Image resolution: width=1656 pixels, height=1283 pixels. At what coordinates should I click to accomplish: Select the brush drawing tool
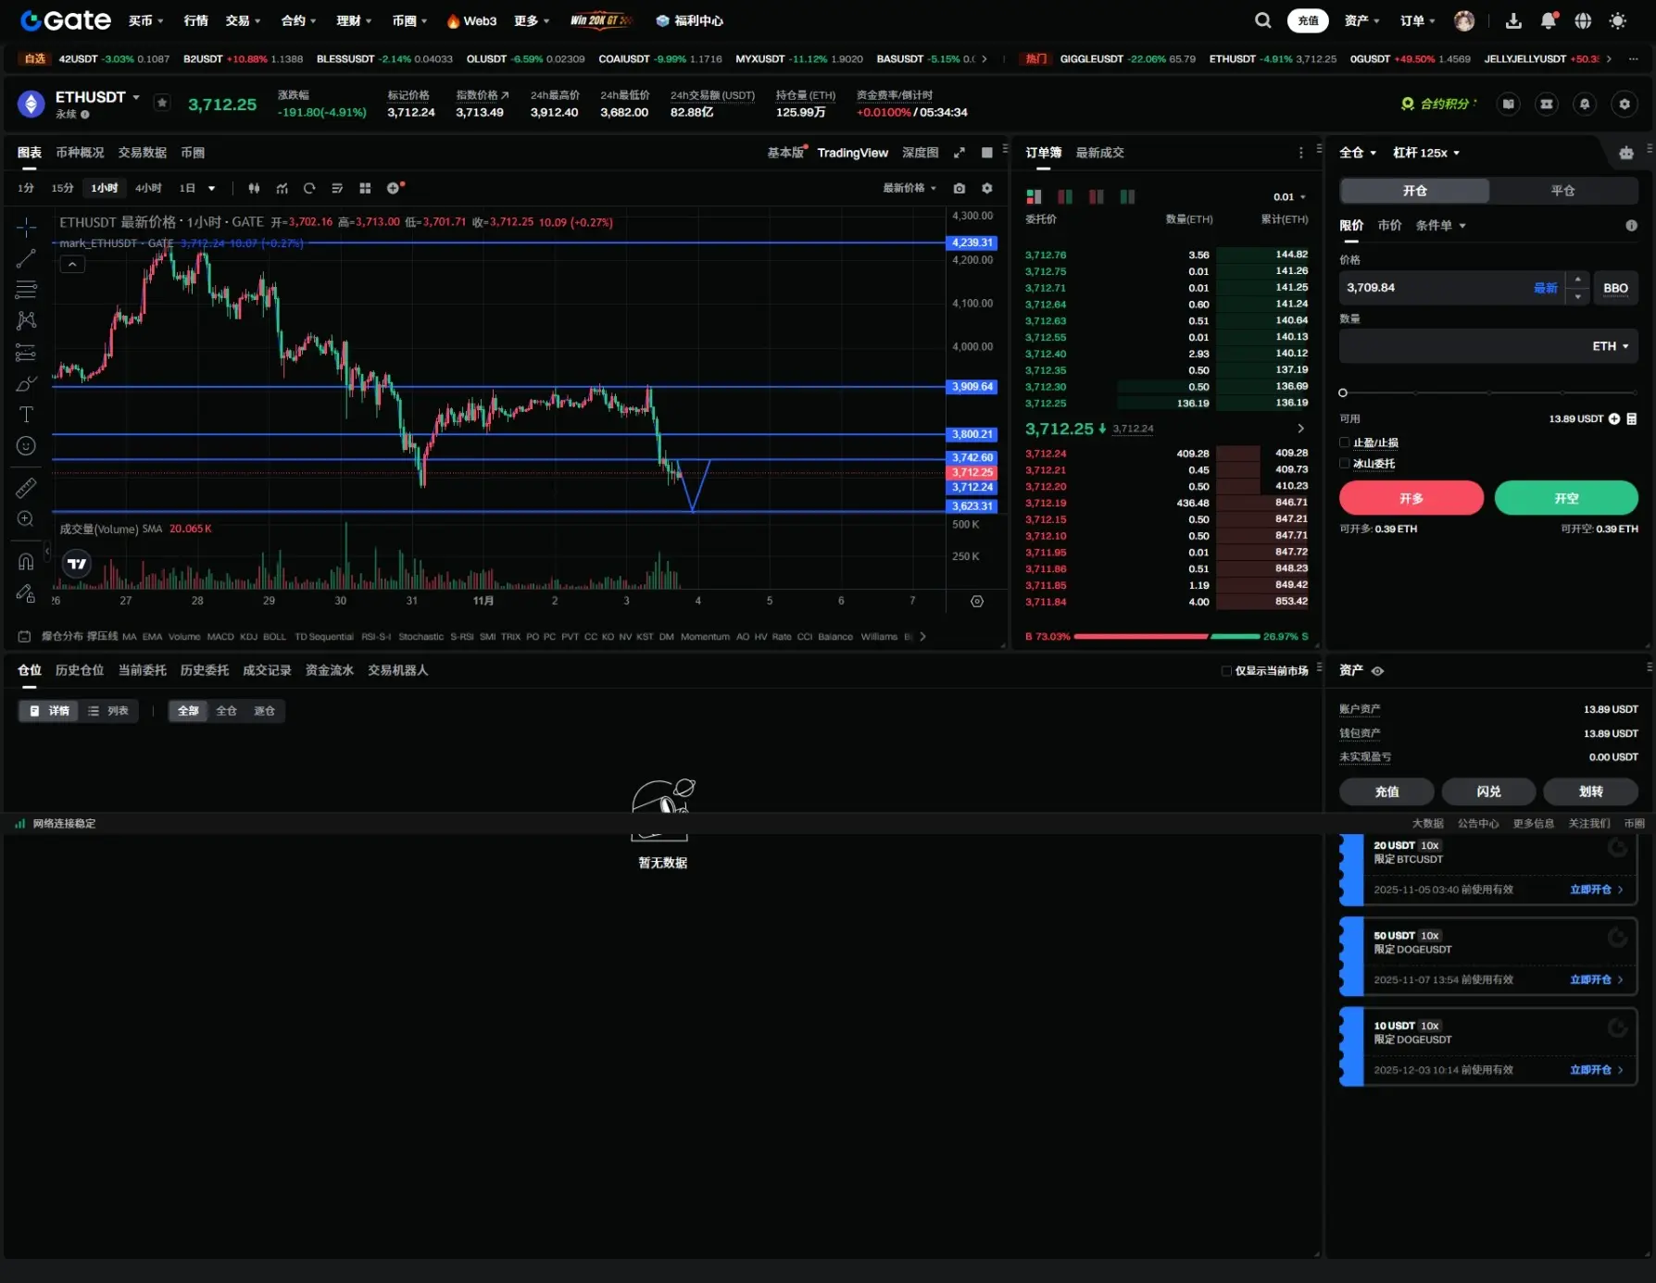[26, 383]
